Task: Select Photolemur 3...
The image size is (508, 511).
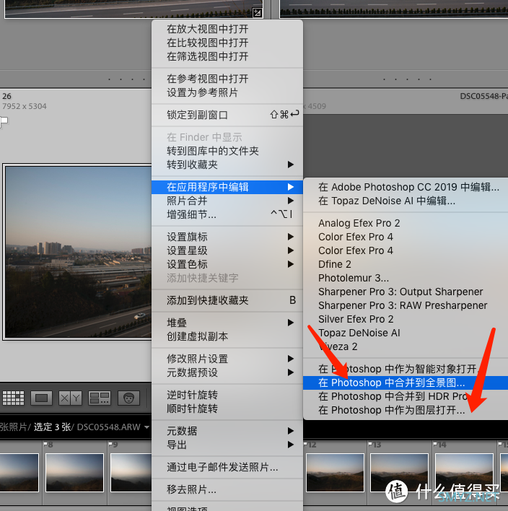Action: 406,278
